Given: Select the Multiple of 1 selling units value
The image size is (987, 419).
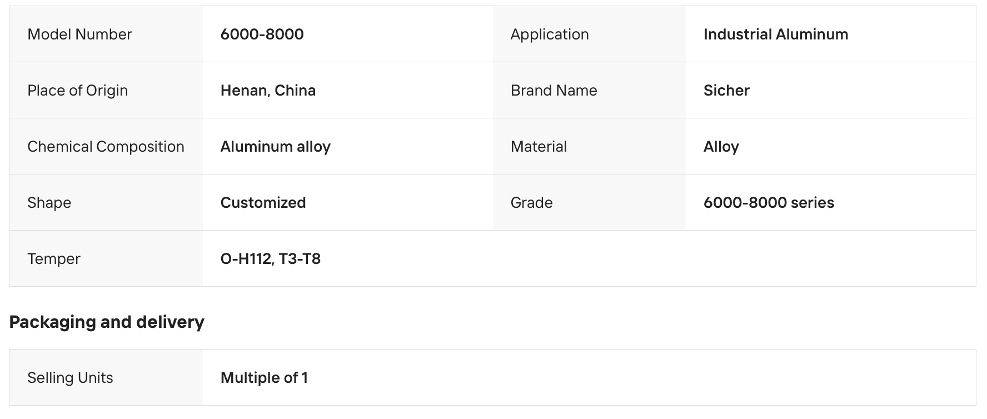Looking at the screenshot, I should [x=264, y=378].
